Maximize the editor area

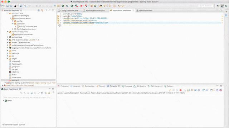pos(221,10)
